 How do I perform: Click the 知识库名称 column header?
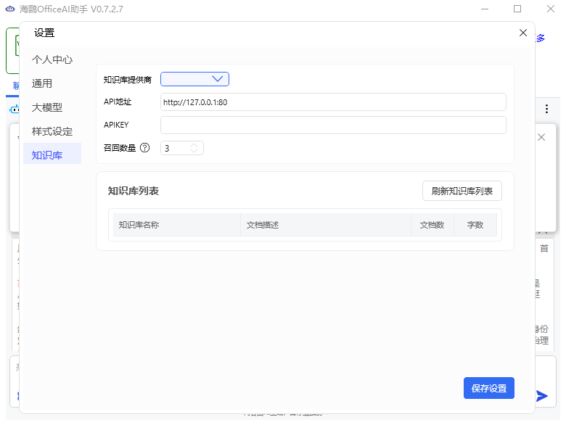point(177,225)
